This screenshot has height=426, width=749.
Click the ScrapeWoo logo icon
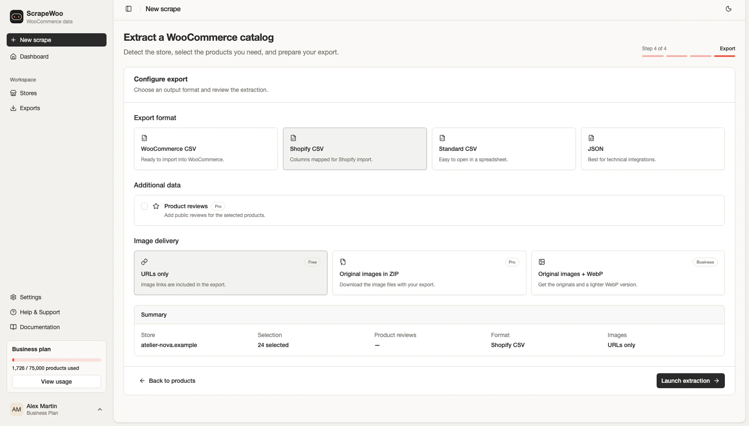click(17, 17)
